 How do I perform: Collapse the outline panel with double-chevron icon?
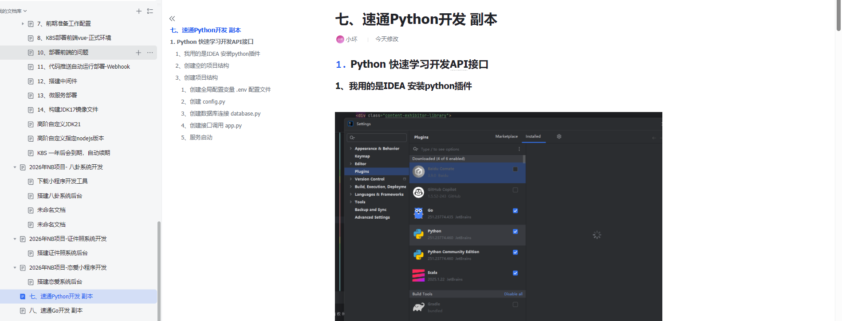172,19
